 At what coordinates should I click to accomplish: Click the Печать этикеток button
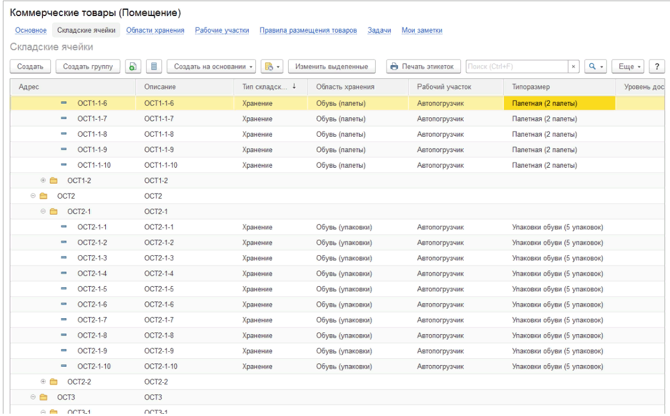point(423,67)
